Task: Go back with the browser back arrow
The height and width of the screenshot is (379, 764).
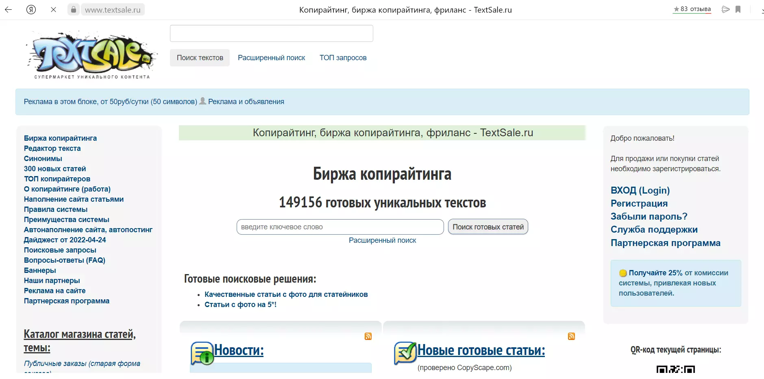Action: 9,9
